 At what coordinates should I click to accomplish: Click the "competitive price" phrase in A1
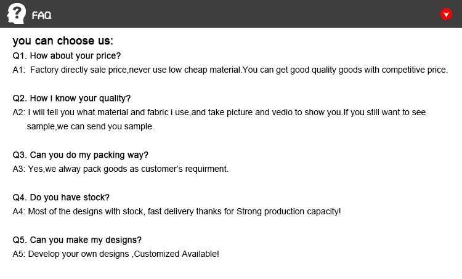[415, 70]
